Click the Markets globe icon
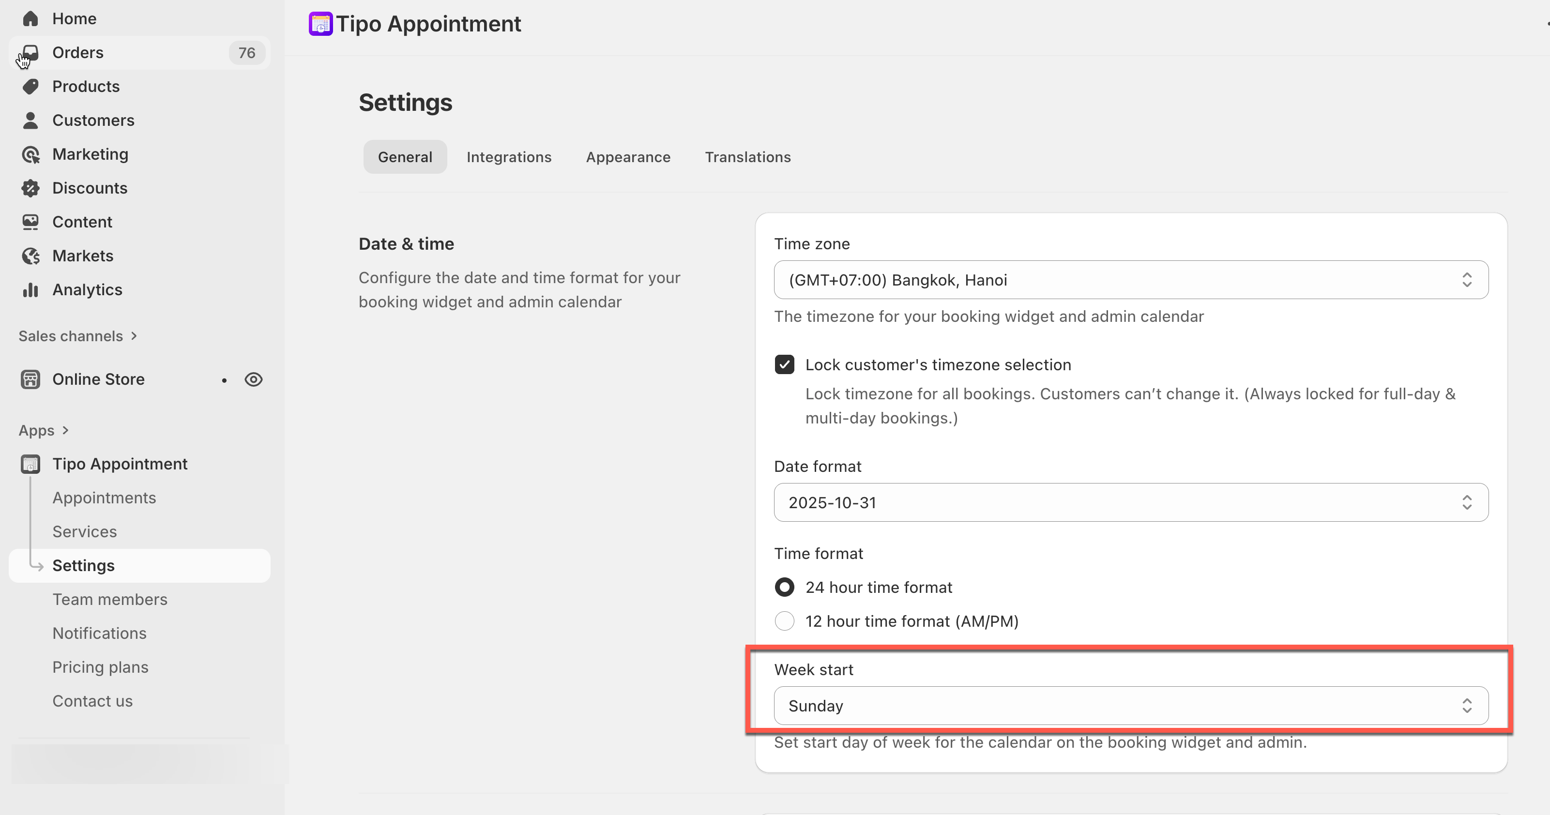 point(30,256)
